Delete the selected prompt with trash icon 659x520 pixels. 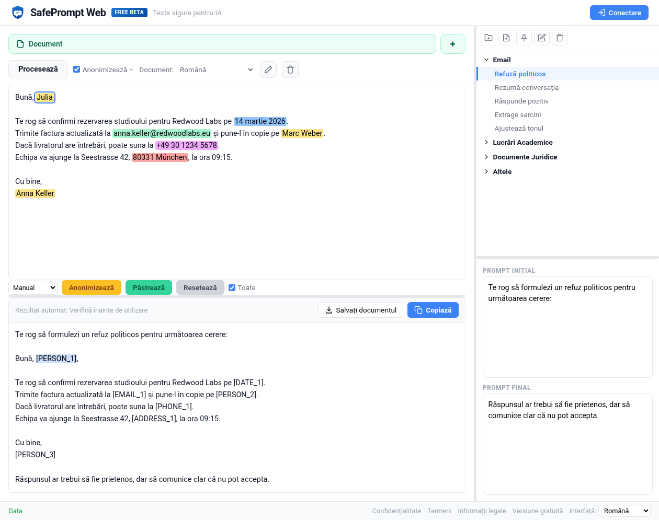(x=560, y=38)
